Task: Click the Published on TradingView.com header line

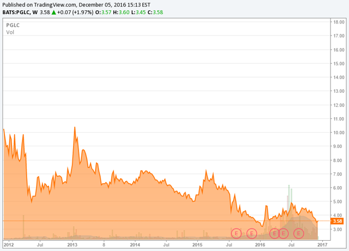Action: click(76, 5)
